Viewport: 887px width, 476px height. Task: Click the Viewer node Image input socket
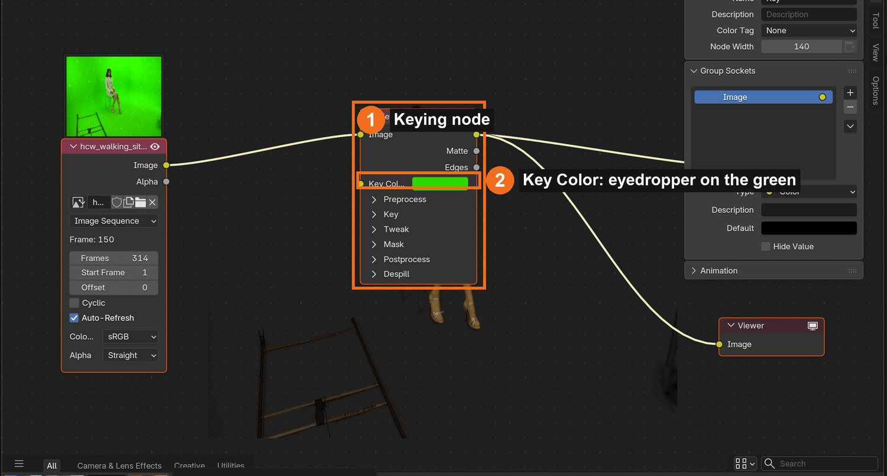719,344
